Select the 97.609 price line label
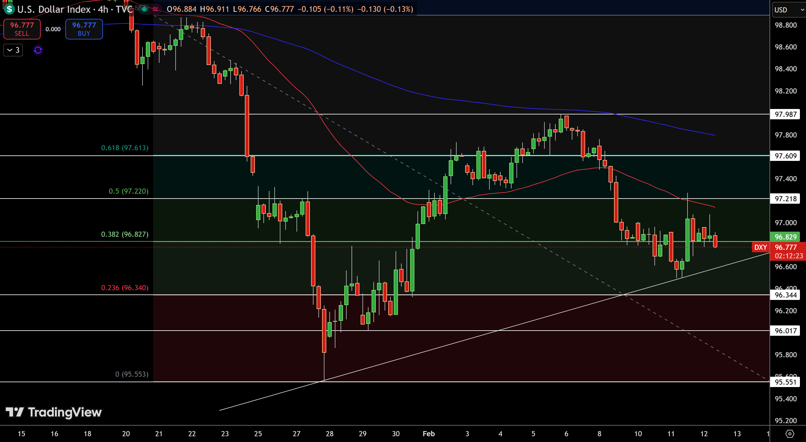This screenshot has height=442, width=806. [x=785, y=156]
